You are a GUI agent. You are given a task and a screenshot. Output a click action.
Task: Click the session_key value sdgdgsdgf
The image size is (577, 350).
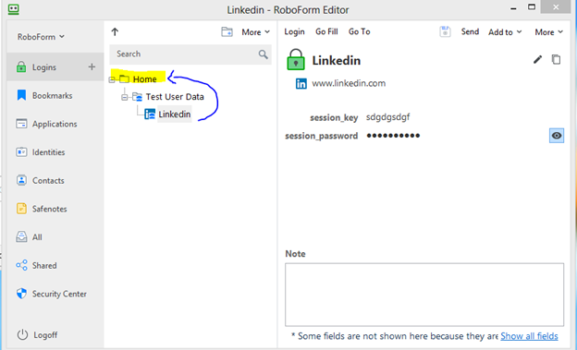pos(387,117)
